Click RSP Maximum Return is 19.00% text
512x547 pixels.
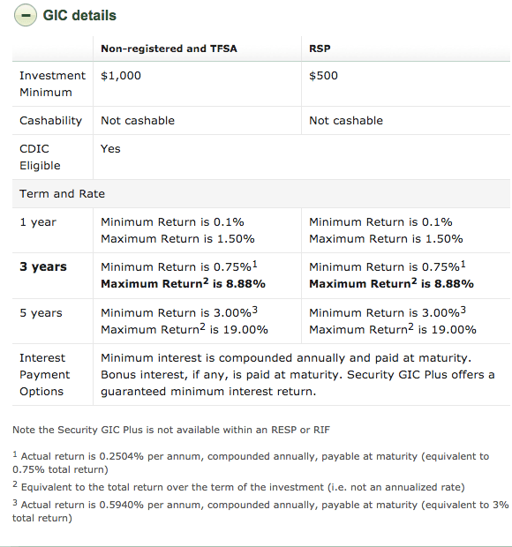point(393,328)
